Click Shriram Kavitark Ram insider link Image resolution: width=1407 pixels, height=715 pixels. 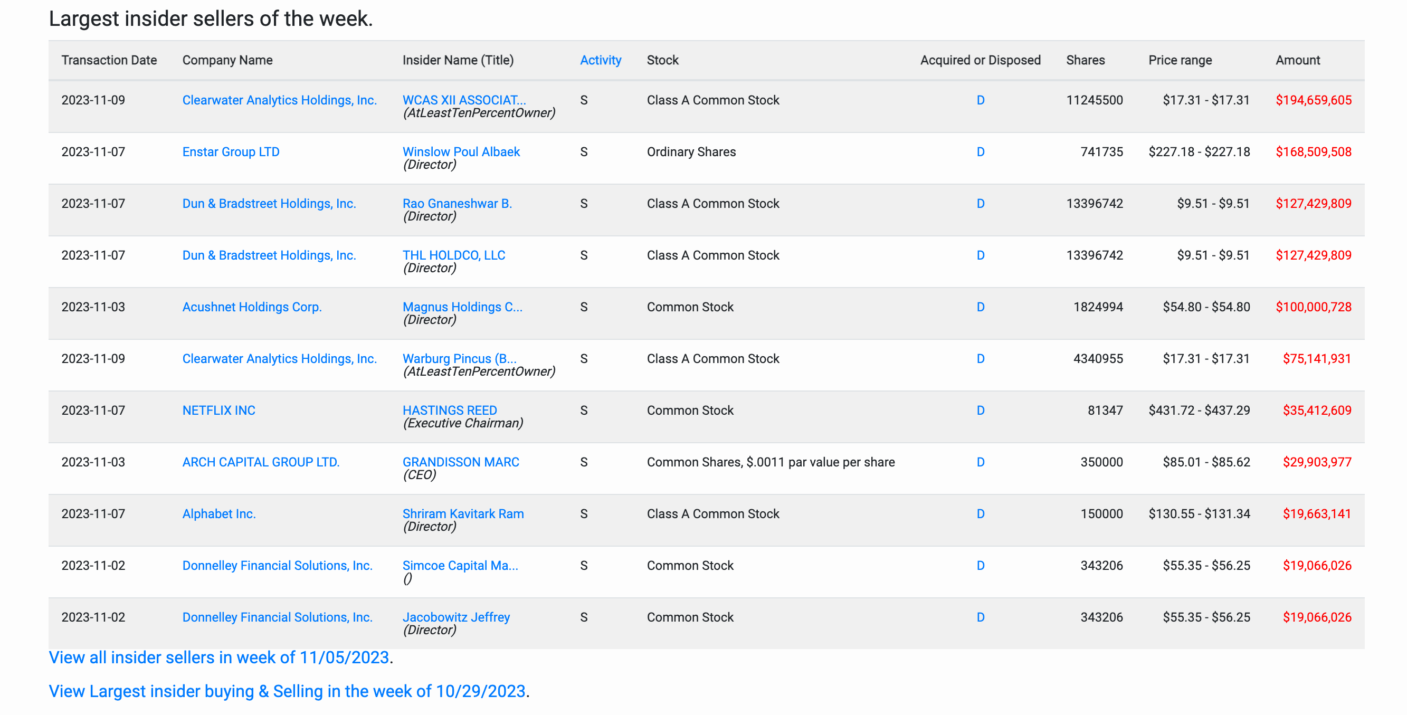click(463, 514)
